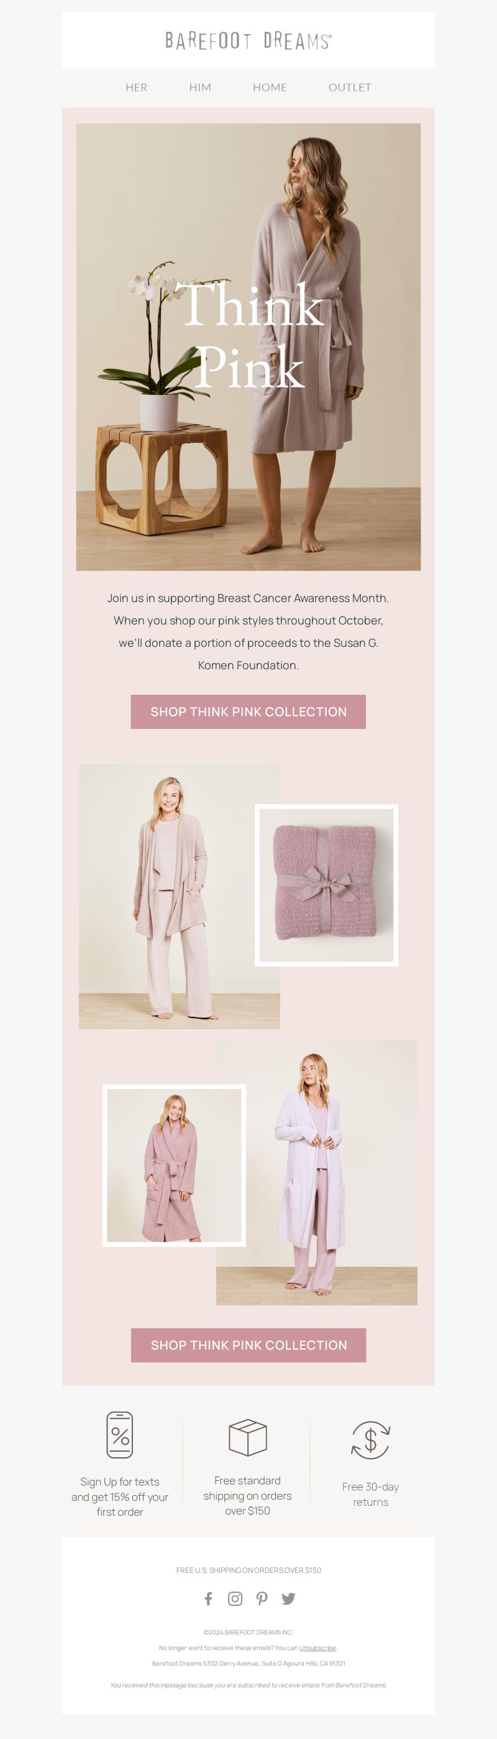
Task: Click the dollar returns arrows icon
Action: pyautogui.click(x=370, y=1439)
